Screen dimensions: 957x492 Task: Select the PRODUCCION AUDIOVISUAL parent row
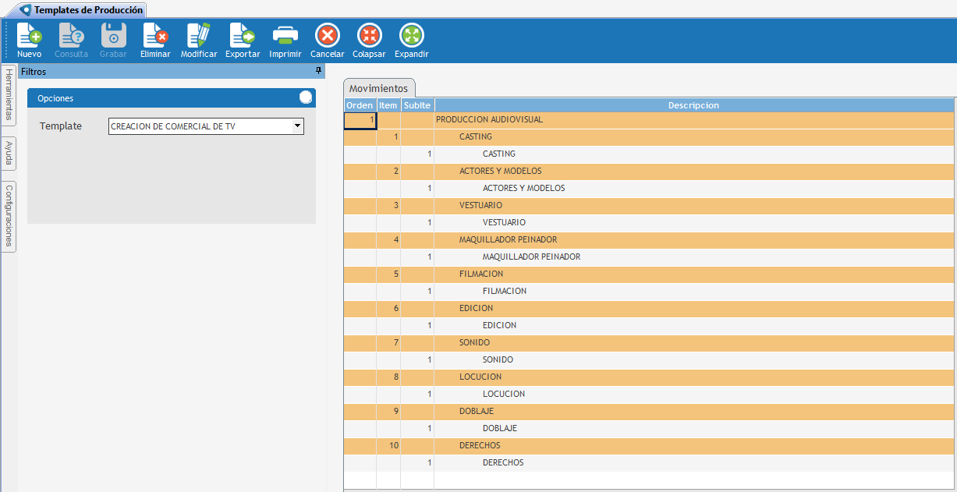pyautogui.click(x=489, y=120)
